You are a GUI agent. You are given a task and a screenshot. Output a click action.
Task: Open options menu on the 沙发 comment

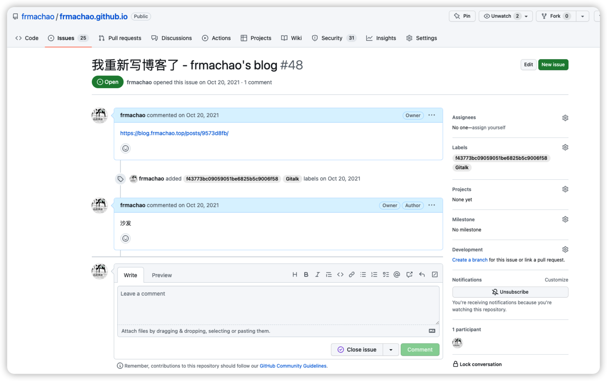pyautogui.click(x=432, y=205)
